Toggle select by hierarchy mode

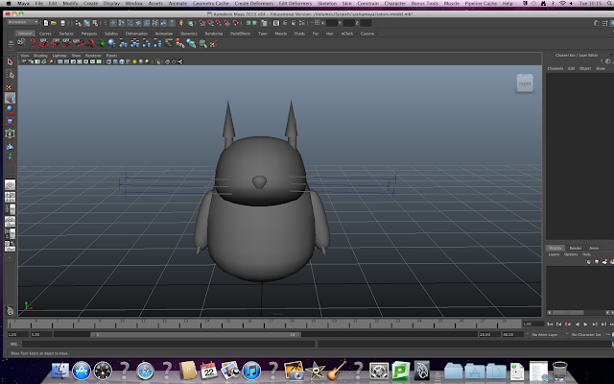79,23
